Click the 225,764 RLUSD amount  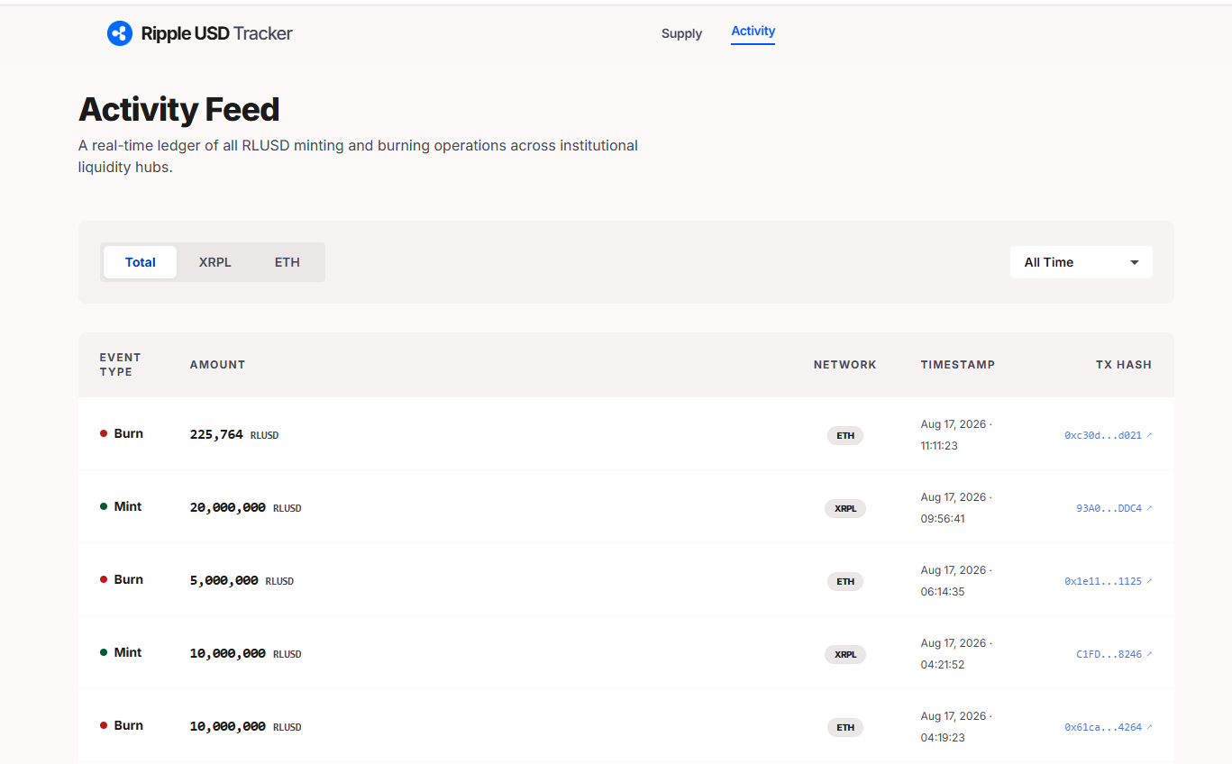pyautogui.click(x=234, y=434)
